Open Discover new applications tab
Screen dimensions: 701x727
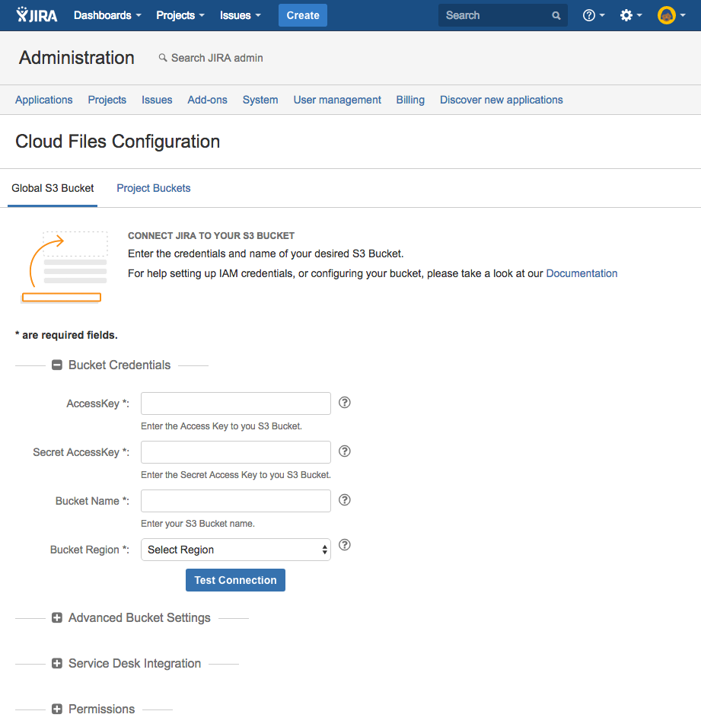(501, 100)
